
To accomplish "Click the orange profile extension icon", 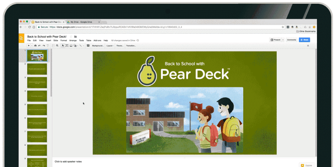I will click(314, 27).
